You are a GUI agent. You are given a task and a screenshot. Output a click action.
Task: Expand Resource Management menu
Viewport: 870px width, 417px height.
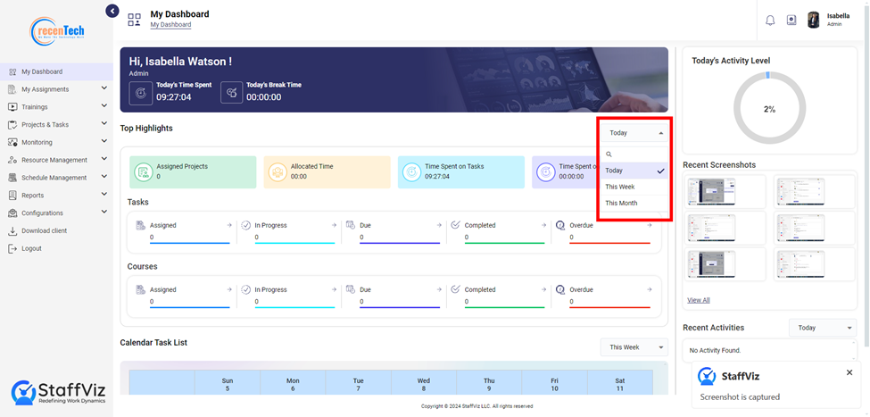click(104, 159)
